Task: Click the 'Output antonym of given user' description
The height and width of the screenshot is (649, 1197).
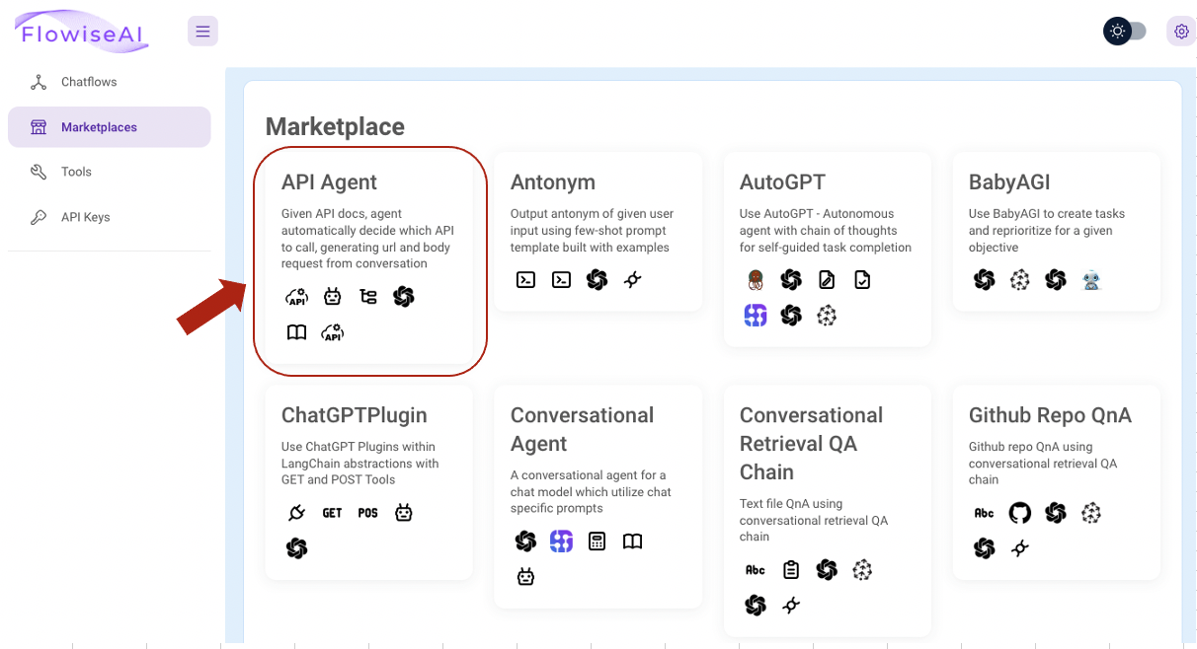Action: tap(593, 230)
